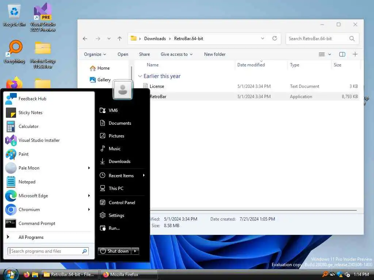This screenshot has height=280, width=374.
Task: Launch Sticky Notes app
Action: 49,113
